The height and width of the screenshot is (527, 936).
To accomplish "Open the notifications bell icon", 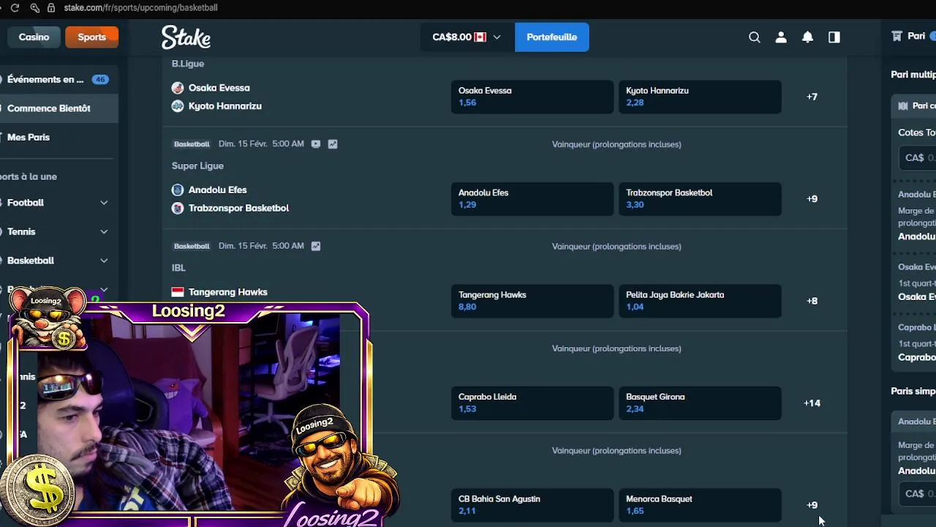I will [807, 37].
